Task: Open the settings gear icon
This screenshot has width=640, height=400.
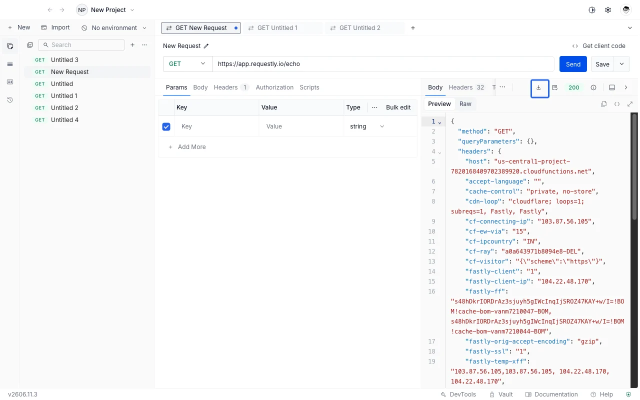Action: [x=608, y=10]
